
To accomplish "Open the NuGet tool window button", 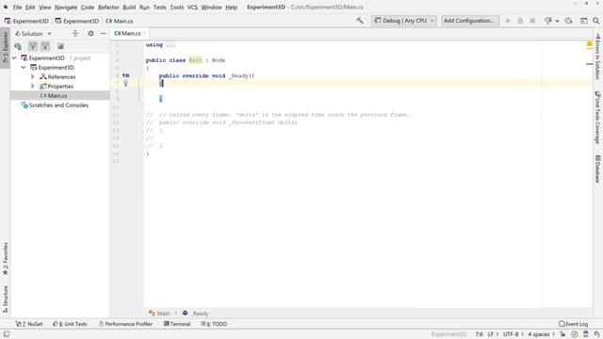I will tap(29, 324).
